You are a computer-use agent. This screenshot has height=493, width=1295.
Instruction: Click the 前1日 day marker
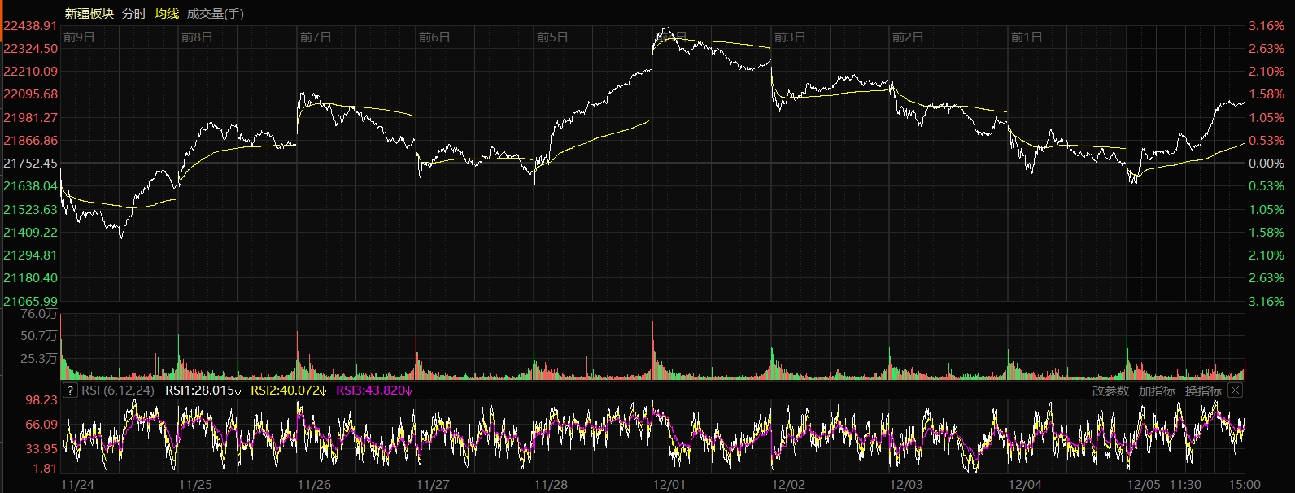tap(1026, 37)
